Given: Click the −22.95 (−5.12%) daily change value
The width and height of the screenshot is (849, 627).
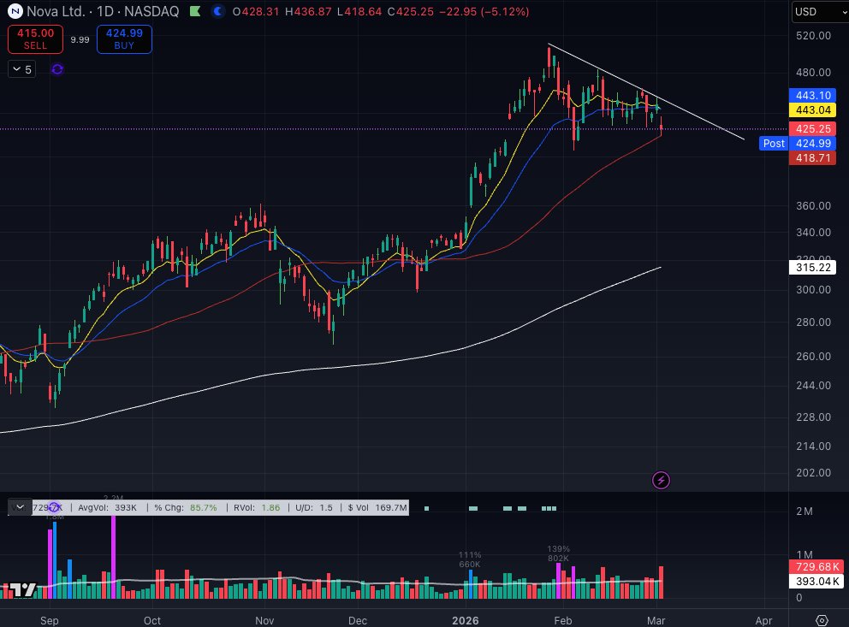Looking at the screenshot, I should pos(484,11).
